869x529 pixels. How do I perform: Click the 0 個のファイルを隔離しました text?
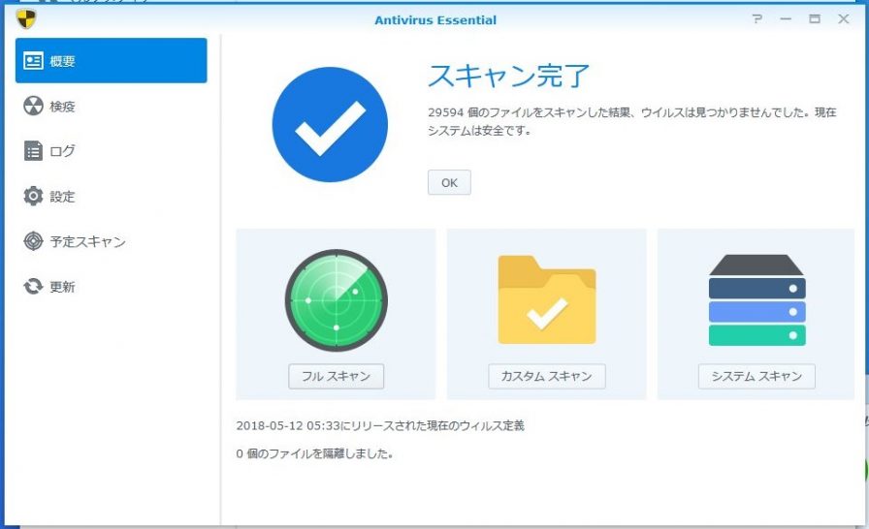(x=314, y=453)
